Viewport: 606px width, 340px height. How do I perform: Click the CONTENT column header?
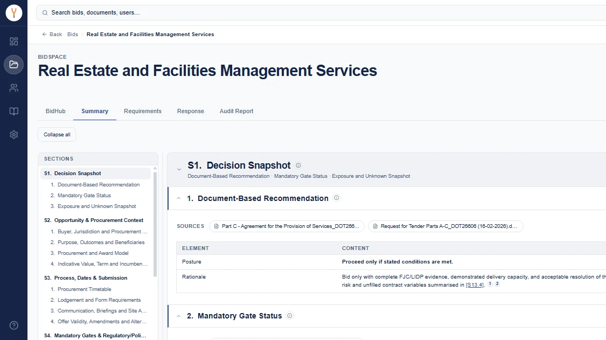(x=356, y=248)
